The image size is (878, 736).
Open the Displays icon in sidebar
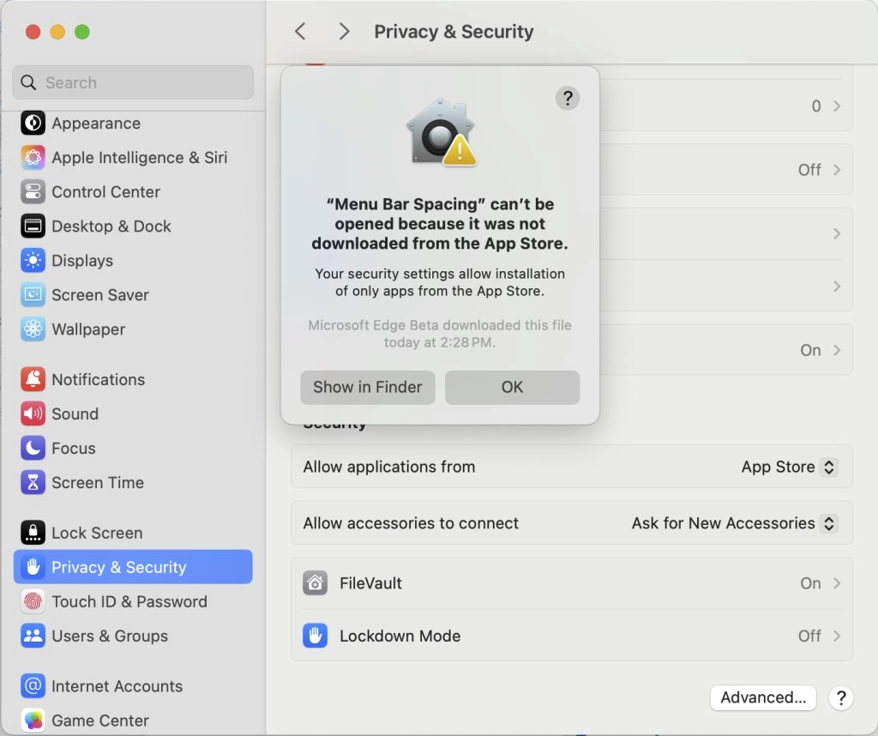coord(33,260)
